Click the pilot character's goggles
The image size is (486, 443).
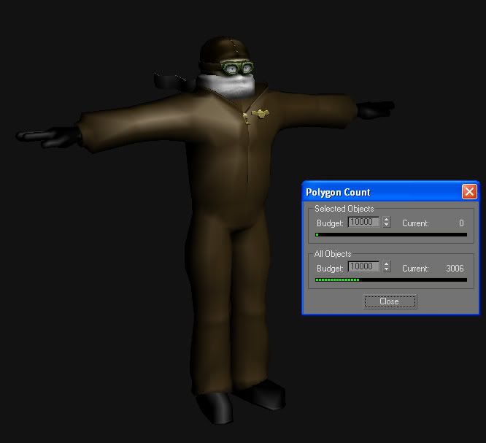237,68
